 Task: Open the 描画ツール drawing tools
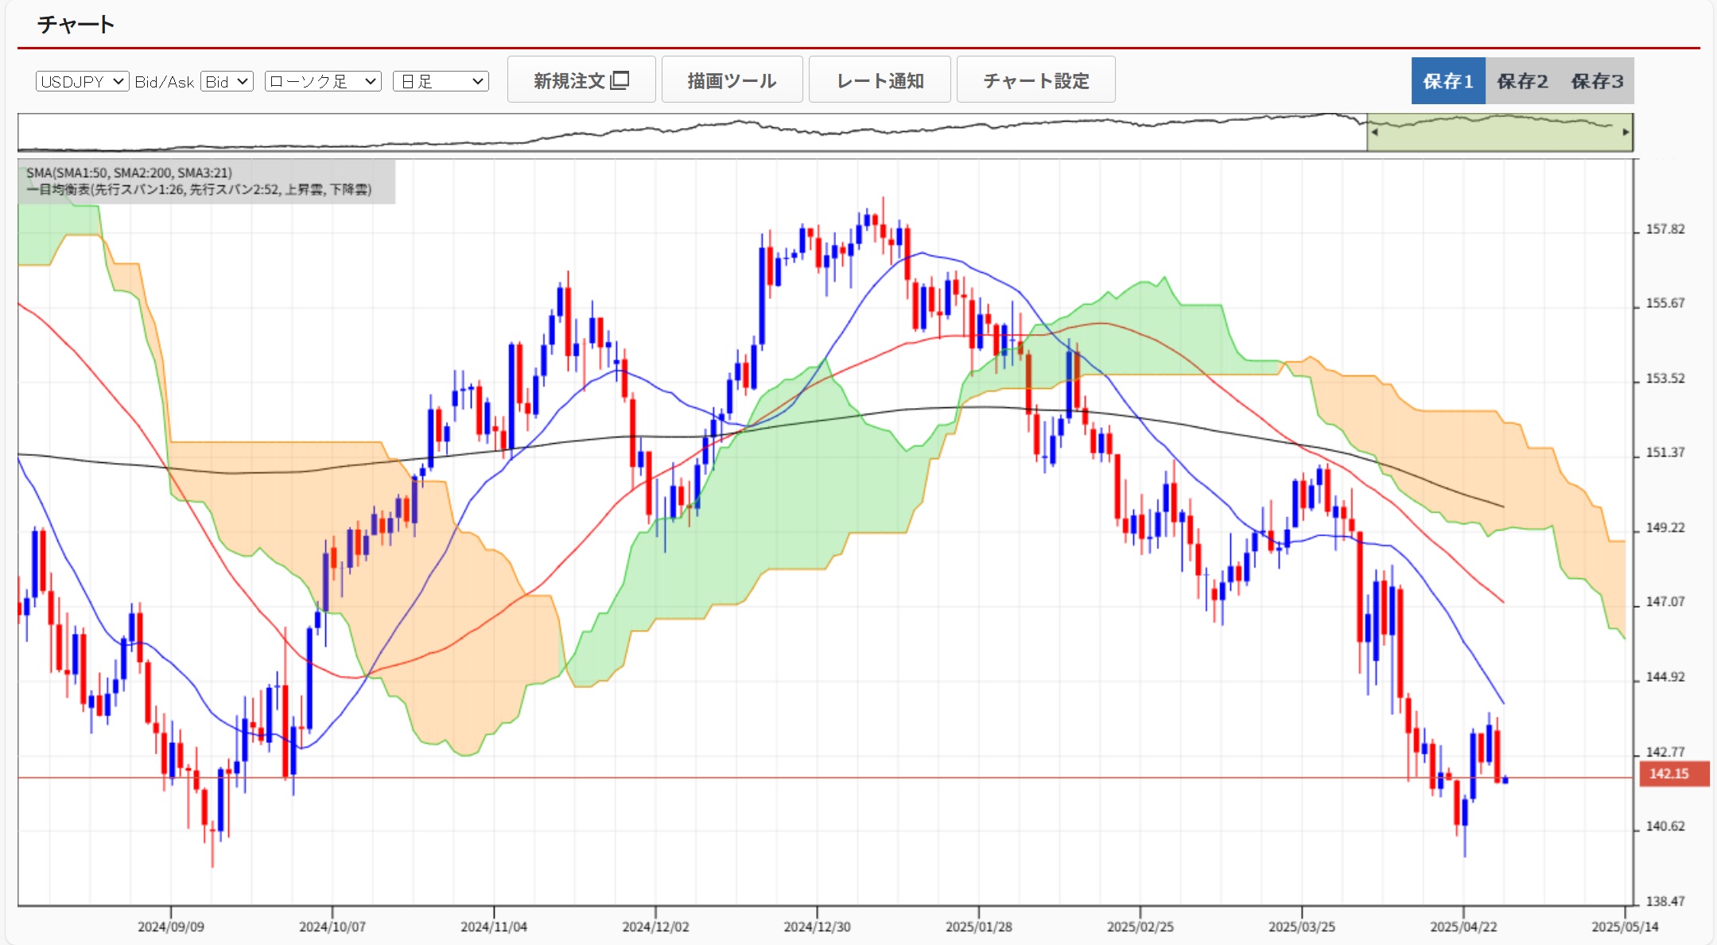pos(732,80)
